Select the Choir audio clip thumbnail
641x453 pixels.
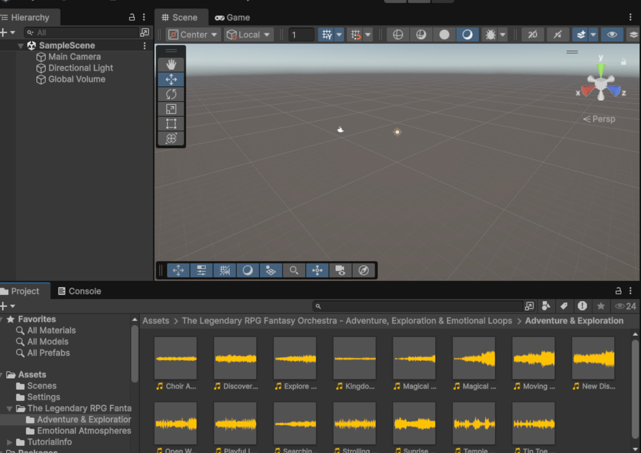[176, 358]
